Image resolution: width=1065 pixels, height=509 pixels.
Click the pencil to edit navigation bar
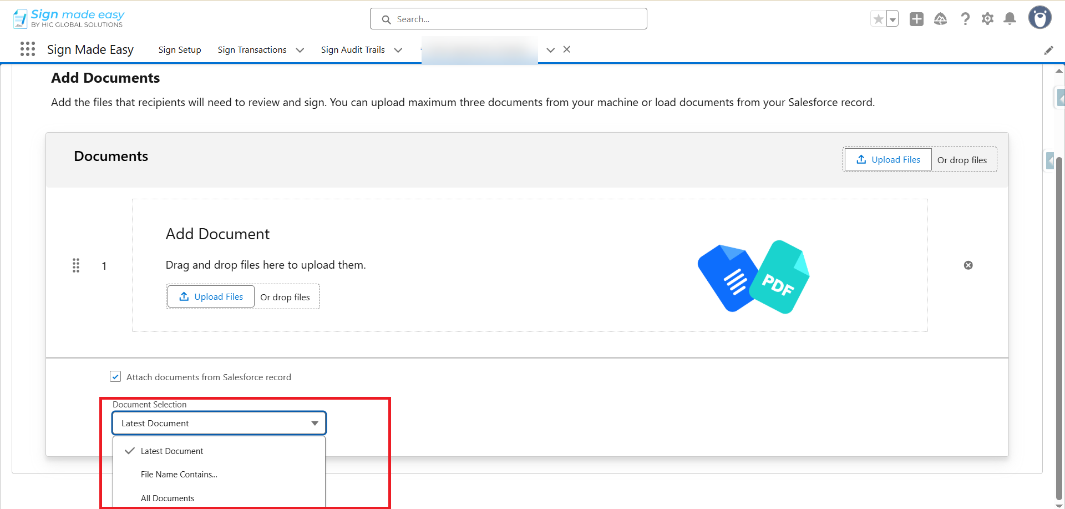click(1048, 51)
